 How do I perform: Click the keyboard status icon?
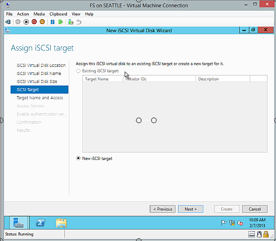tap(251, 234)
